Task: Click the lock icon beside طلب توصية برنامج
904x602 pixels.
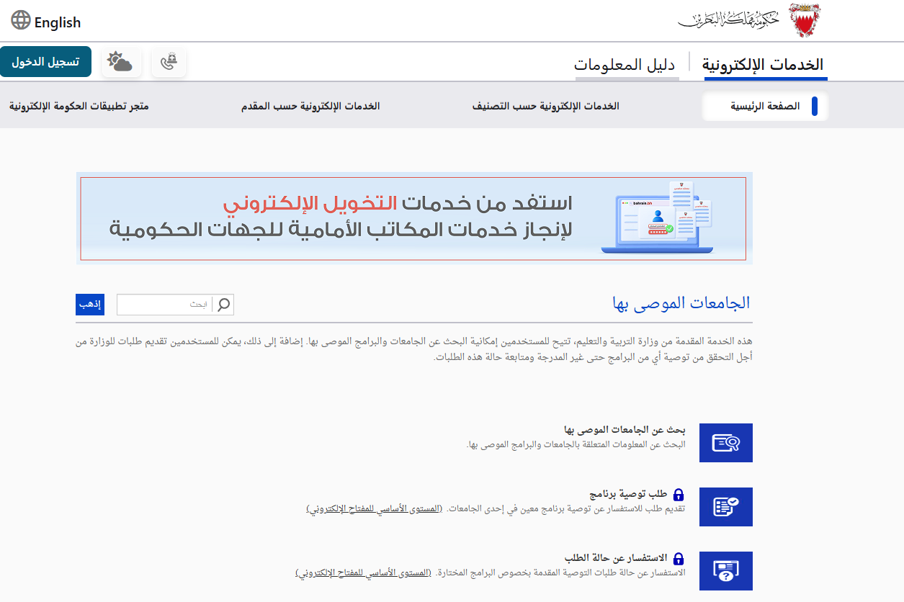Action: tap(679, 495)
